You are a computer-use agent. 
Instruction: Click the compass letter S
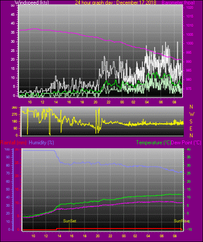click(191, 122)
